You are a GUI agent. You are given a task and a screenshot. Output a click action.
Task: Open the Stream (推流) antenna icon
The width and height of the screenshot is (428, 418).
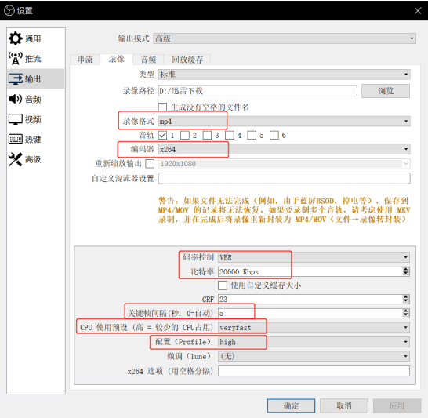[x=16, y=59]
